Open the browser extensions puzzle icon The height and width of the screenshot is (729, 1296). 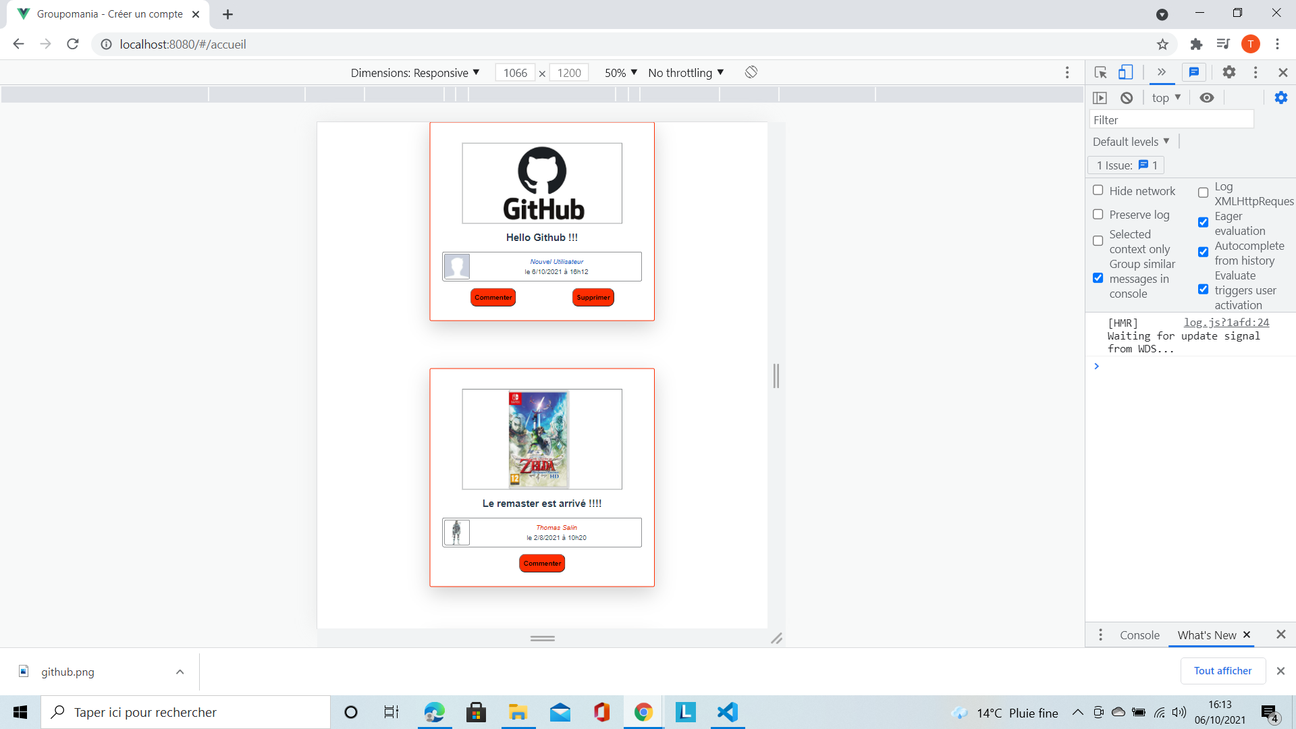click(1196, 44)
